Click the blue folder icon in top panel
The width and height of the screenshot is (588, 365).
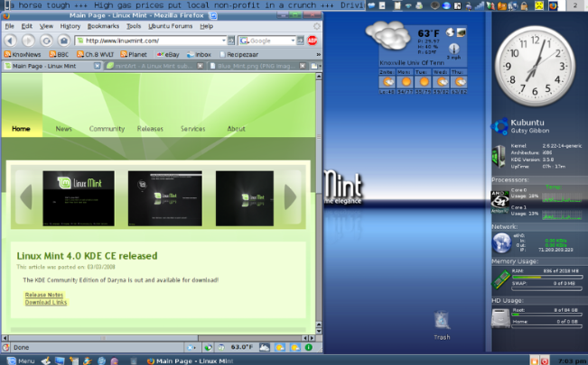[x=371, y=5]
